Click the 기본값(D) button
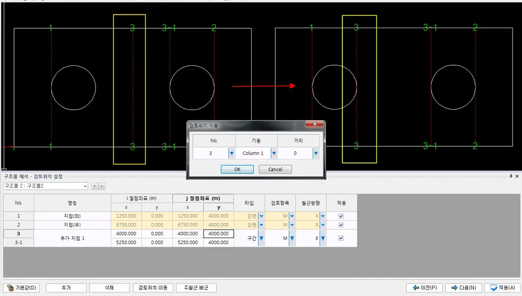The width and height of the screenshot is (522, 296). click(x=21, y=288)
